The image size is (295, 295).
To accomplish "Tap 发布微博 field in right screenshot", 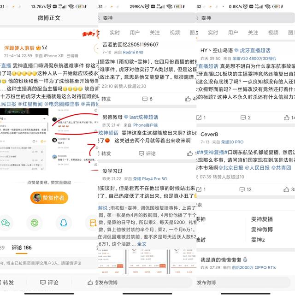I will (x=243, y=283).
